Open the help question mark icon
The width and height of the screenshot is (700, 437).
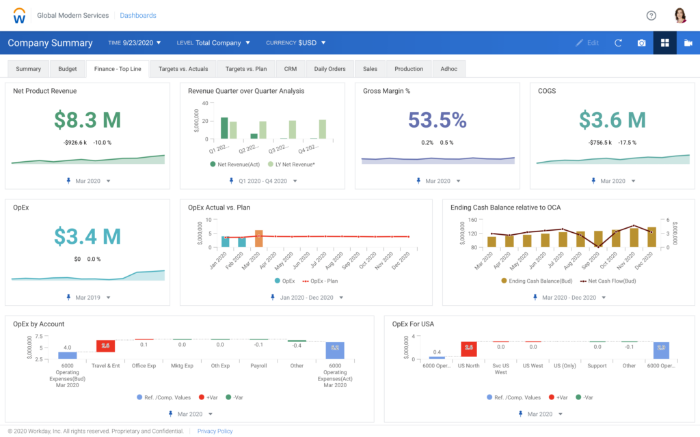[x=651, y=15]
